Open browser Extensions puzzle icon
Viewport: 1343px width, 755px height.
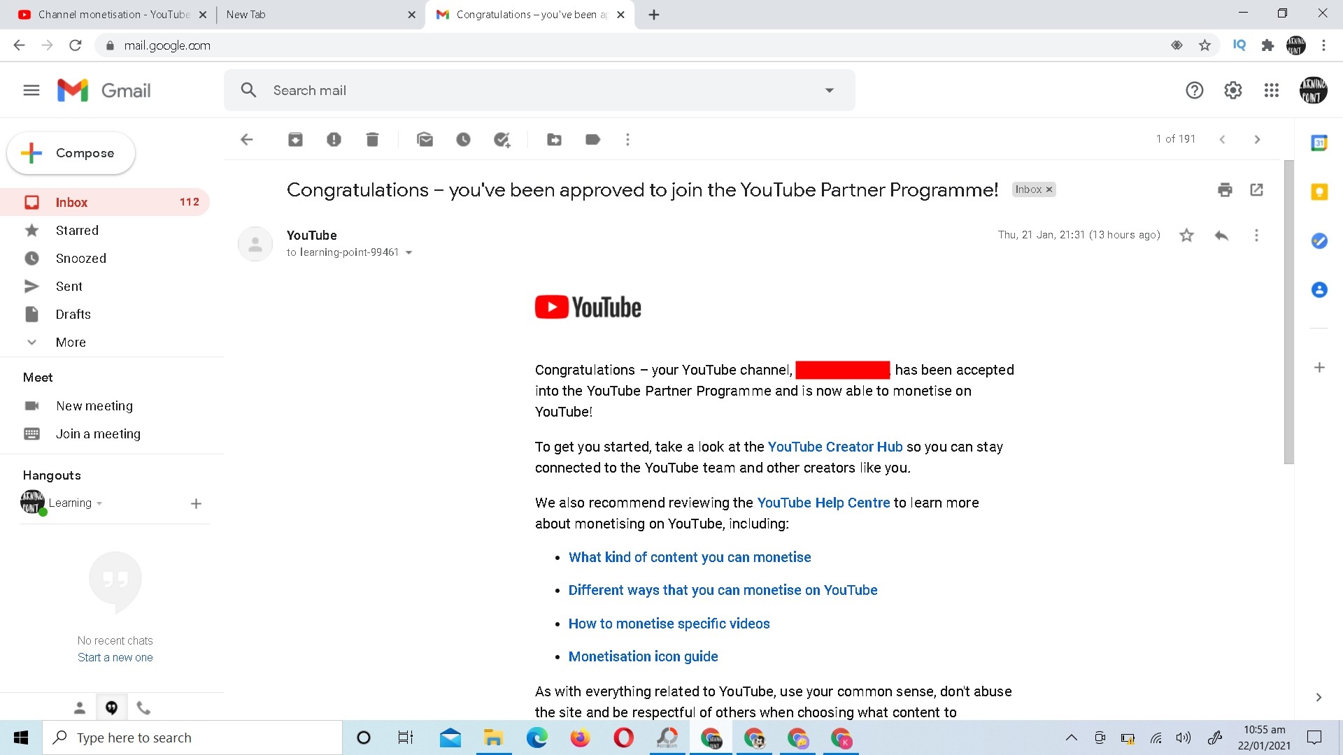click(1267, 45)
